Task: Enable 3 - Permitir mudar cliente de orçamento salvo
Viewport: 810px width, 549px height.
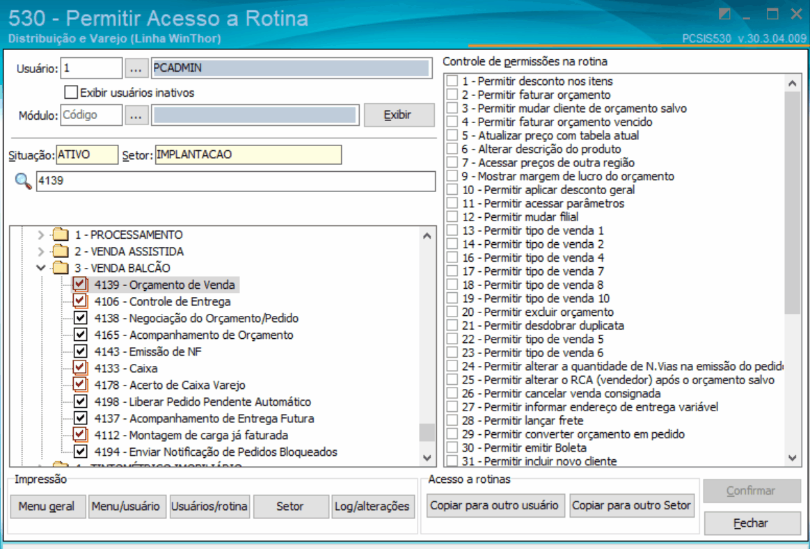Action: 452,109
